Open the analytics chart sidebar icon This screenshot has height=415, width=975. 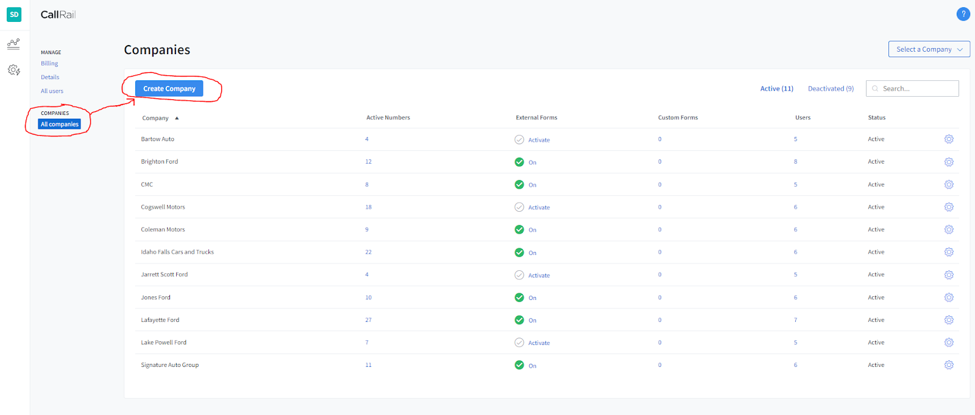13,44
